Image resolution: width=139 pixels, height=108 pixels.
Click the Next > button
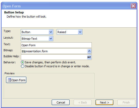(x=104, y=102)
